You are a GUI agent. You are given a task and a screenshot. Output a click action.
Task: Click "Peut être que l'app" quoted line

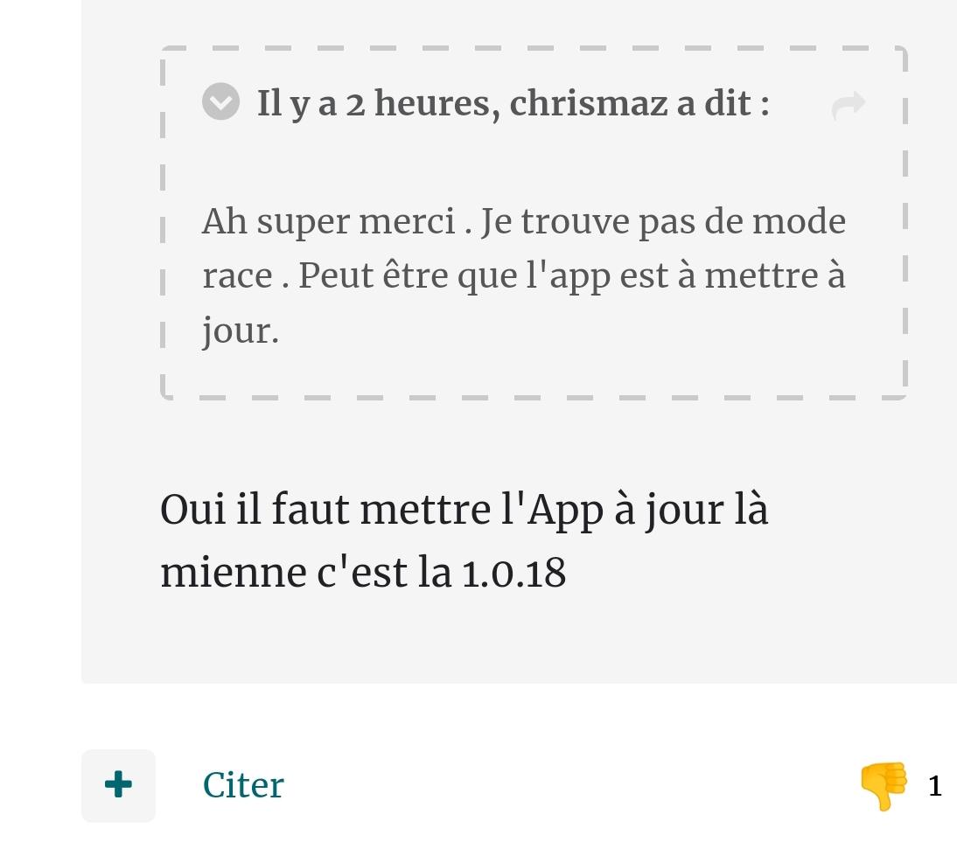click(455, 276)
